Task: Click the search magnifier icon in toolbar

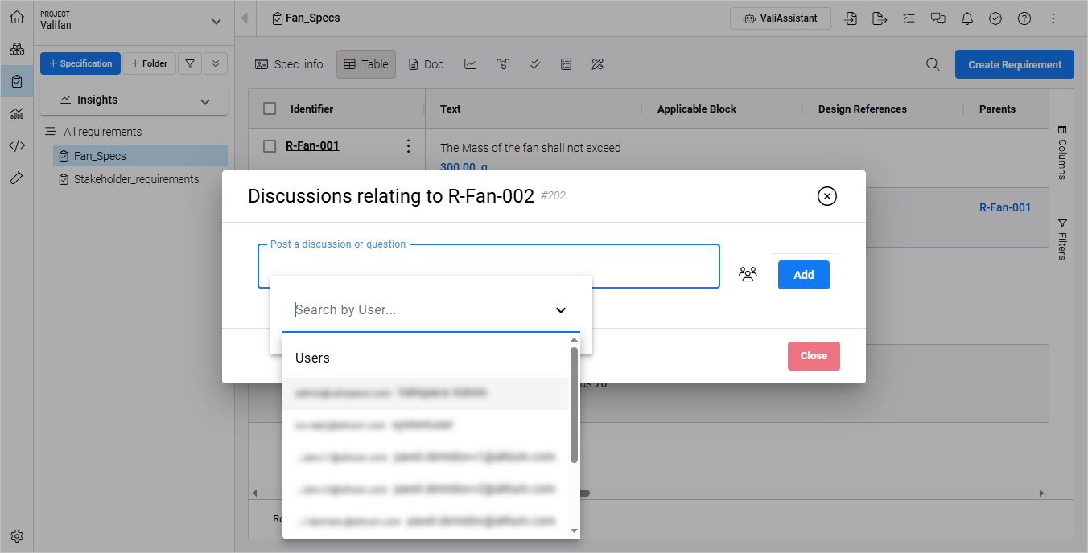Action: pos(933,65)
